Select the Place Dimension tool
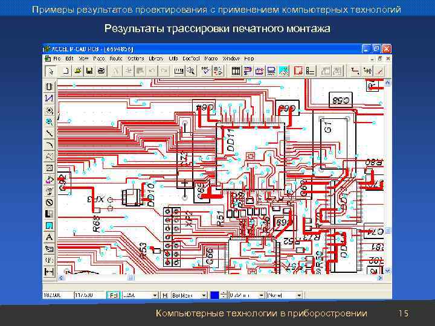 click(49, 272)
